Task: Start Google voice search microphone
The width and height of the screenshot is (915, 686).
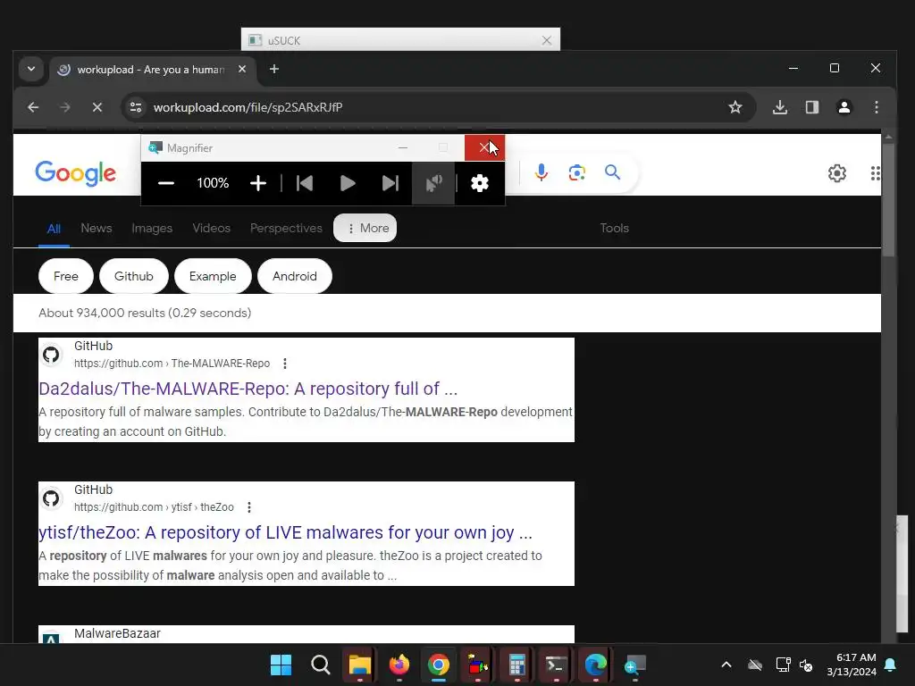Action: coord(541,172)
